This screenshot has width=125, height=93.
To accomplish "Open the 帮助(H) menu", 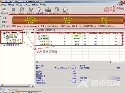I will coord(43,4).
